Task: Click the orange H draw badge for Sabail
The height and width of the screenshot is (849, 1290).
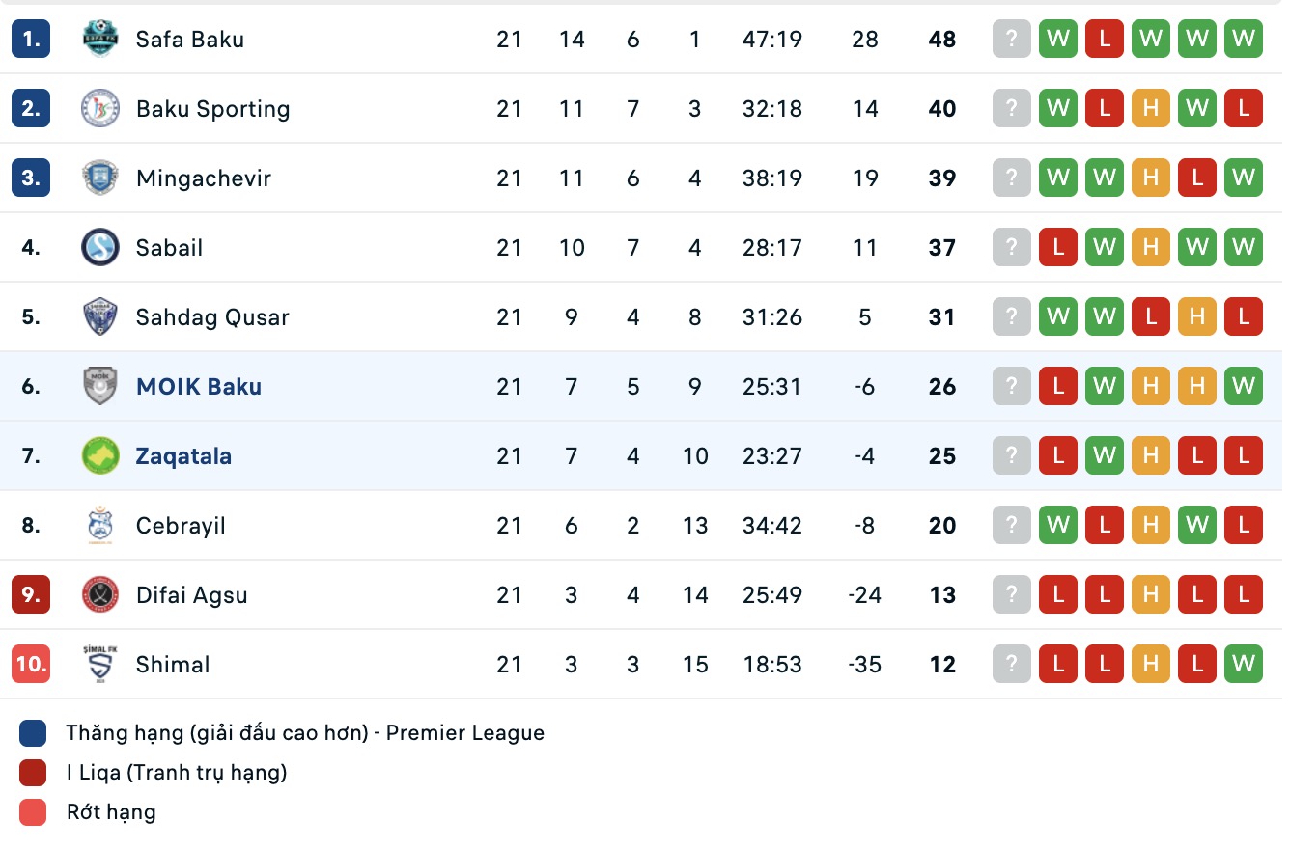Action: pos(1150,247)
